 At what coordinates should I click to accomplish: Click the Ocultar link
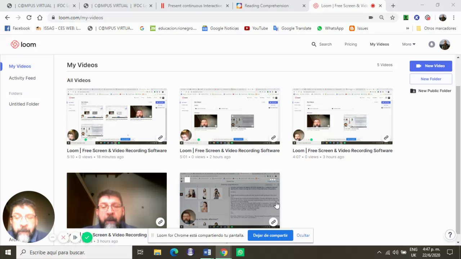[x=303, y=235]
